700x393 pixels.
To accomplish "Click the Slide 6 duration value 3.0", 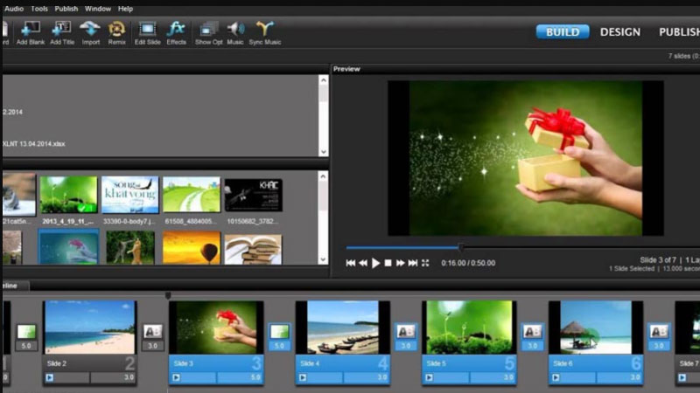I will click(x=635, y=378).
